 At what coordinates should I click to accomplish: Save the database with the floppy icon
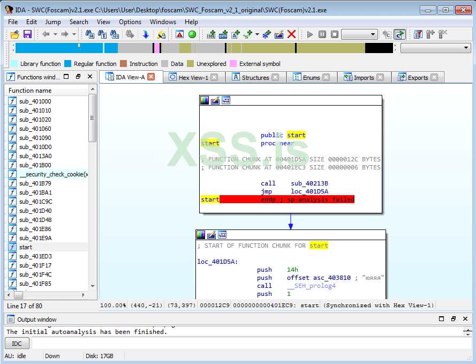(27, 34)
